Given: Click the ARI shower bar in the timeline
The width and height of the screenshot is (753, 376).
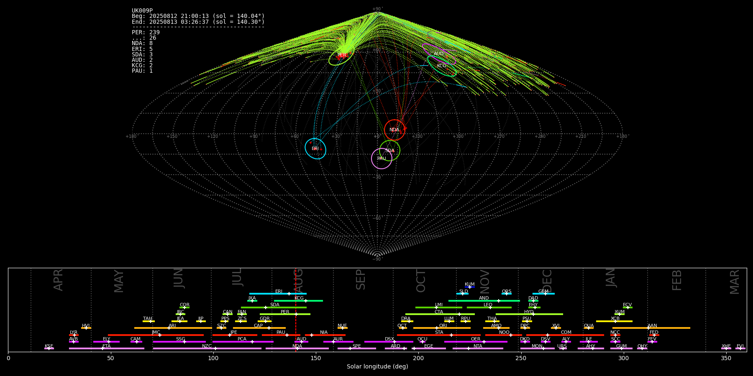Looking at the screenshot, I should click(173, 328).
